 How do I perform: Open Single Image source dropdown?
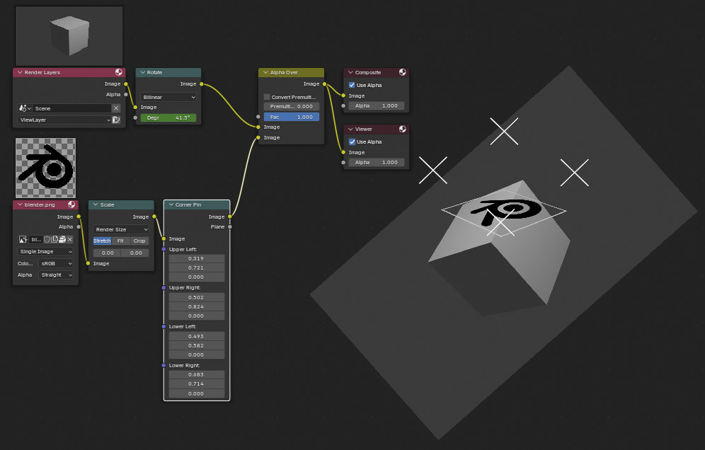pos(45,252)
